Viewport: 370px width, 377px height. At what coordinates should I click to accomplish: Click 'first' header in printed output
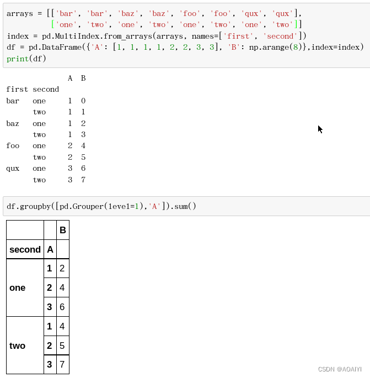17,90
